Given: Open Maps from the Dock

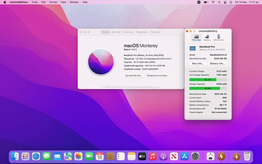Looking at the screenshot, I should pyautogui.click(x=68, y=156).
